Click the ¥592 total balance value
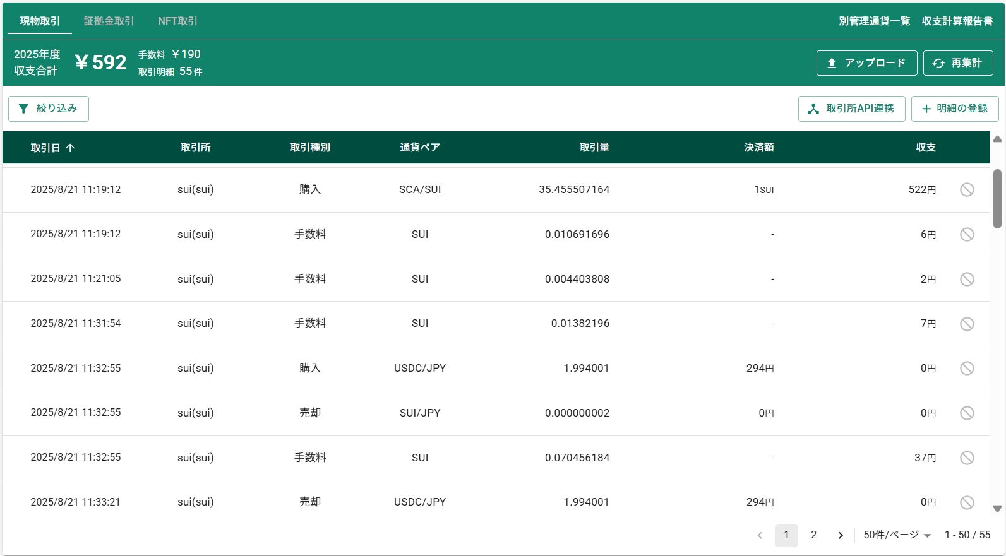 pyautogui.click(x=101, y=62)
